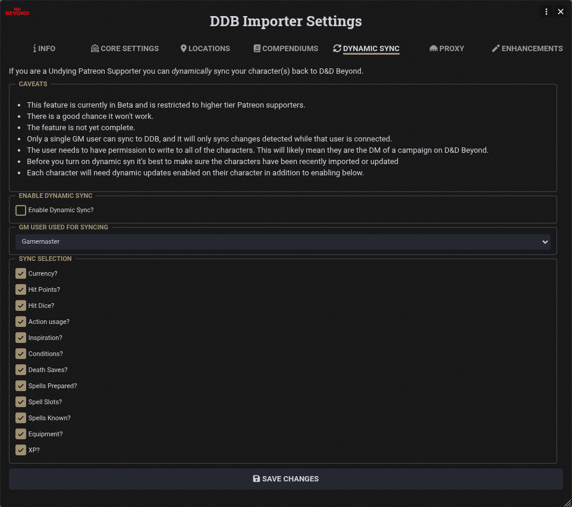Click the Core Settings sliders icon
Screen dimensions: 572x507
point(95,49)
